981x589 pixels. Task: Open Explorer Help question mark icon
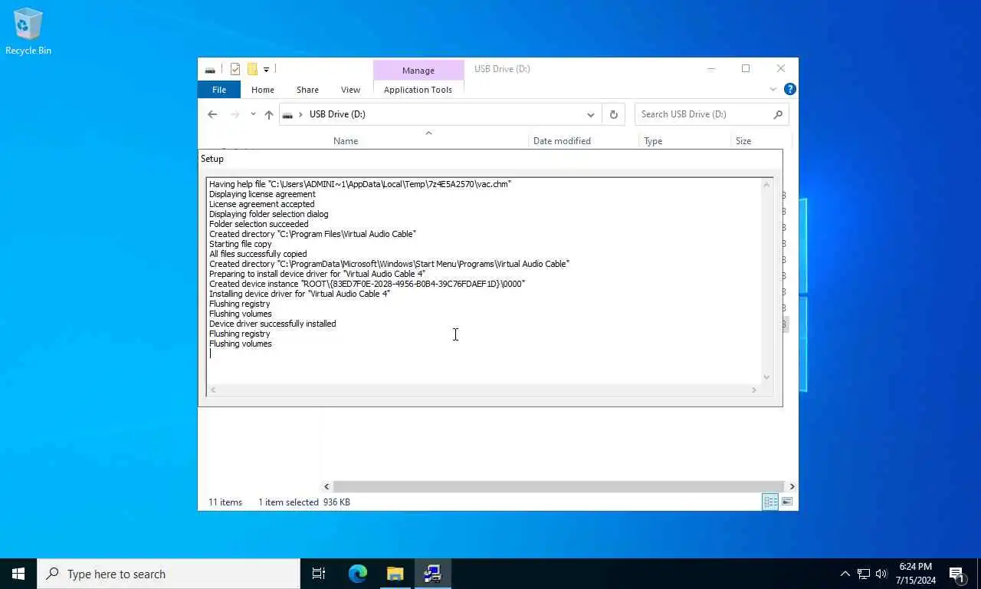click(789, 89)
